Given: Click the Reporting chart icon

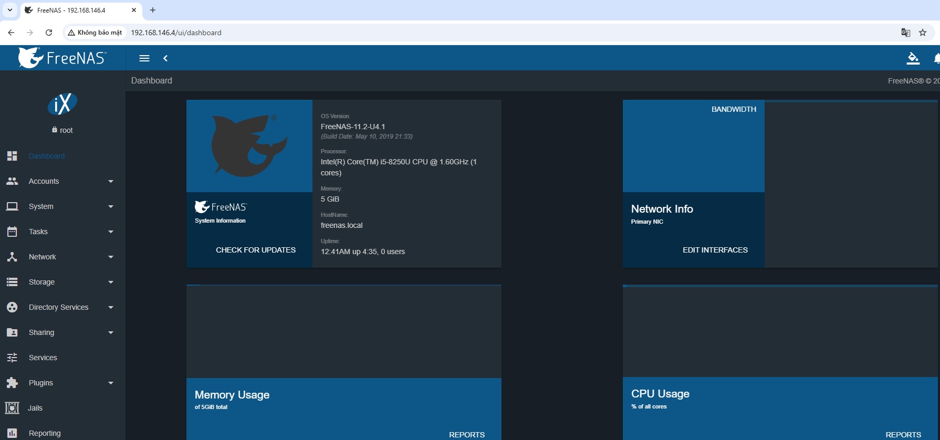Looking at the screenshot, I should [x=12, y=433].
